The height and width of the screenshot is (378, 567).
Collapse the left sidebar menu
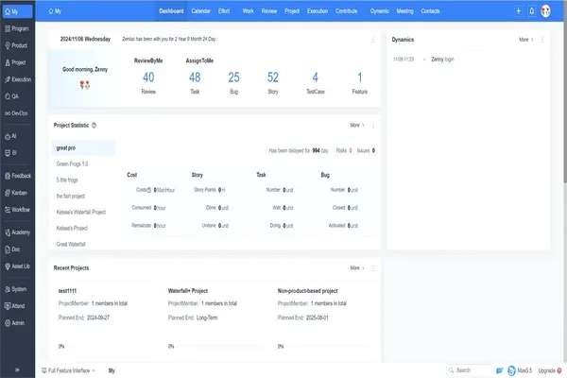16,370
